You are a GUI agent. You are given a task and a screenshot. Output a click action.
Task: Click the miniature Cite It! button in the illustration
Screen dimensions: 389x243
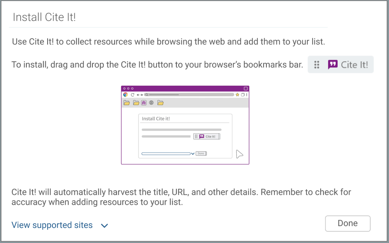207,137
